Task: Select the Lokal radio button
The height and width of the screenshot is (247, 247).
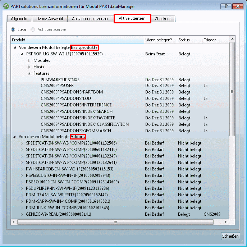Action: tap(13, 29)
